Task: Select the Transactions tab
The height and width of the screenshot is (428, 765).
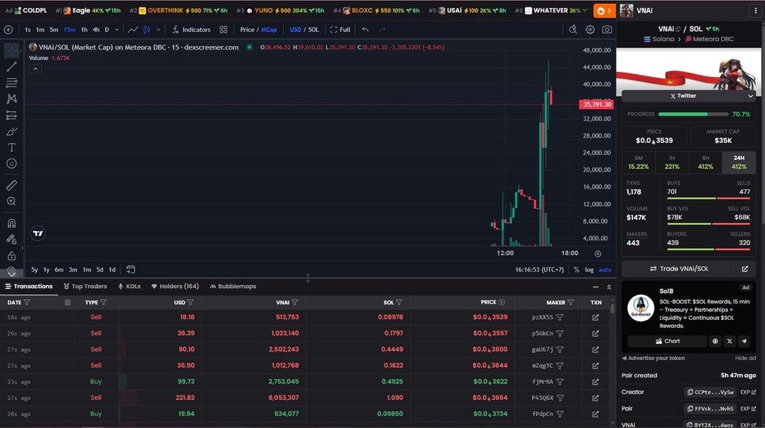Action: [29, 286]
